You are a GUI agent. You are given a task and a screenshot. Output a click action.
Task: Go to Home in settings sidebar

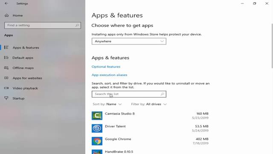point(17,15)
